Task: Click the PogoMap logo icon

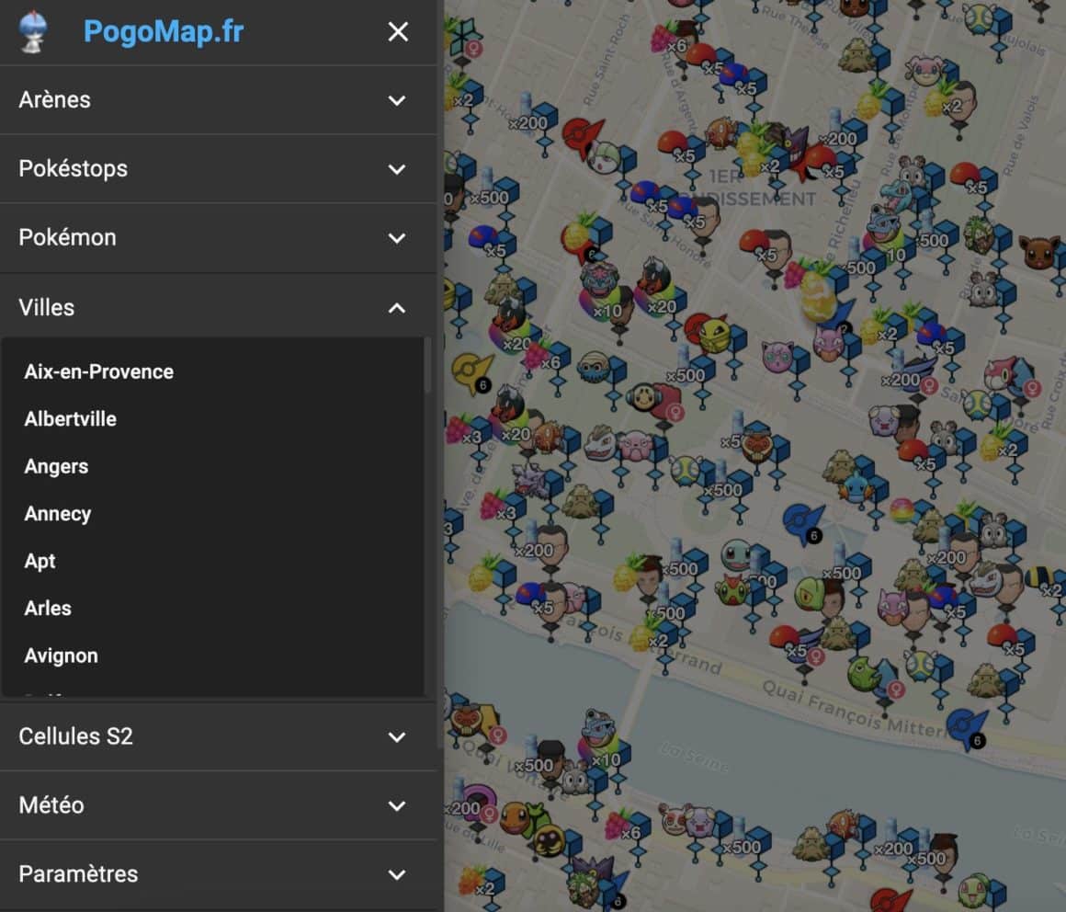Action: (33, 31)
